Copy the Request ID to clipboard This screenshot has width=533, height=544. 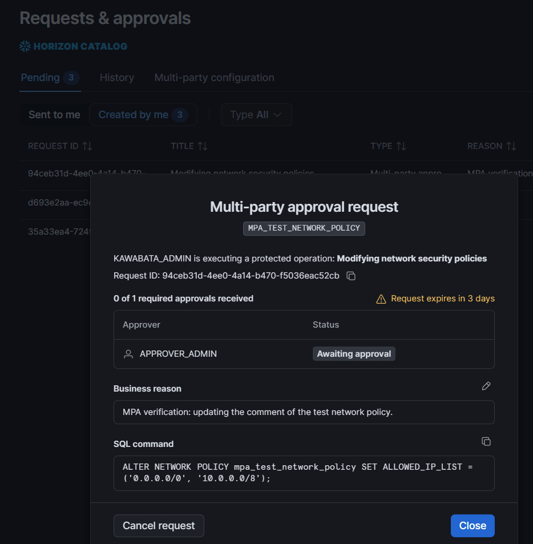[x=351, y=276]
